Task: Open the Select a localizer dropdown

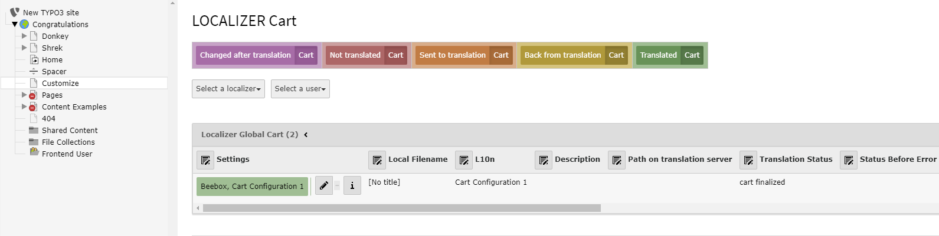Action: (228, 89)
